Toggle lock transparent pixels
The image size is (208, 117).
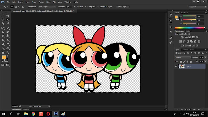(x=181, y=62)
